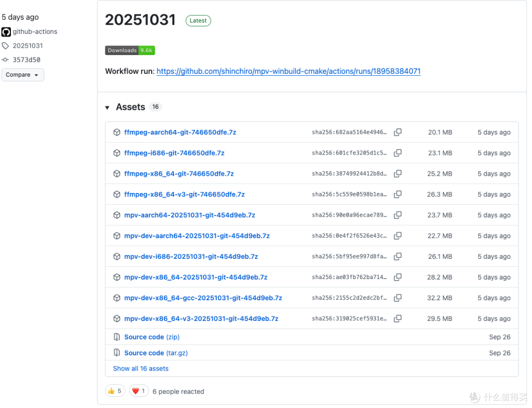Image resolution: width=532 pixels, height=408 pixels.
Task: Copy sha256 for mpv-dev-aarch64 asset
Action: (398, 236)
